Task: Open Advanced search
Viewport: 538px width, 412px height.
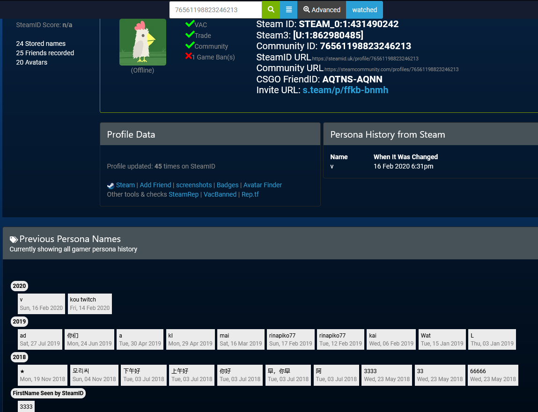Action: (322, 10)
